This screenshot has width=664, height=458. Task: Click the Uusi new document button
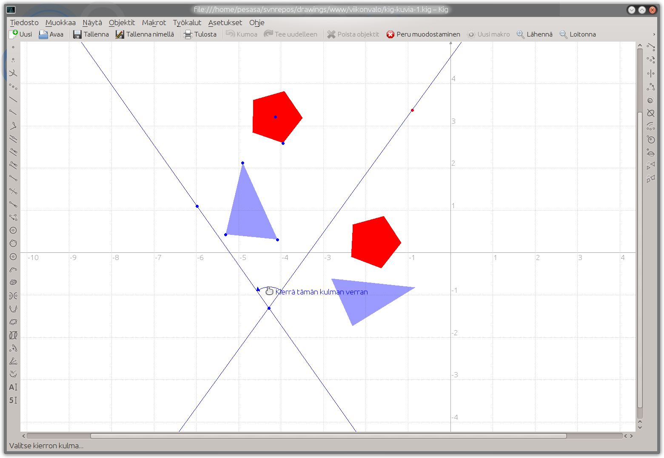[21, 34]
